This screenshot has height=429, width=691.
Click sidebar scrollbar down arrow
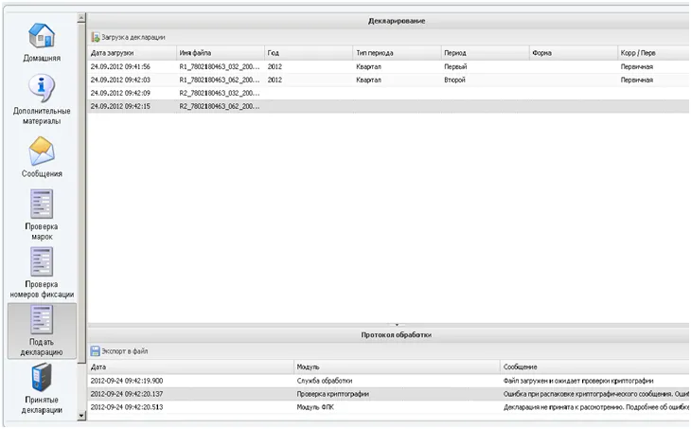[81, 416]
